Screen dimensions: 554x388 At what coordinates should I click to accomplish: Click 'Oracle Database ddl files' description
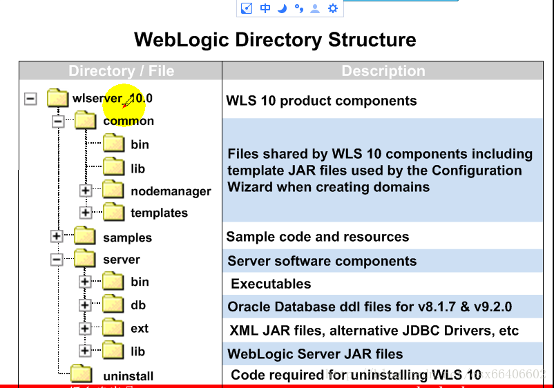370,307
